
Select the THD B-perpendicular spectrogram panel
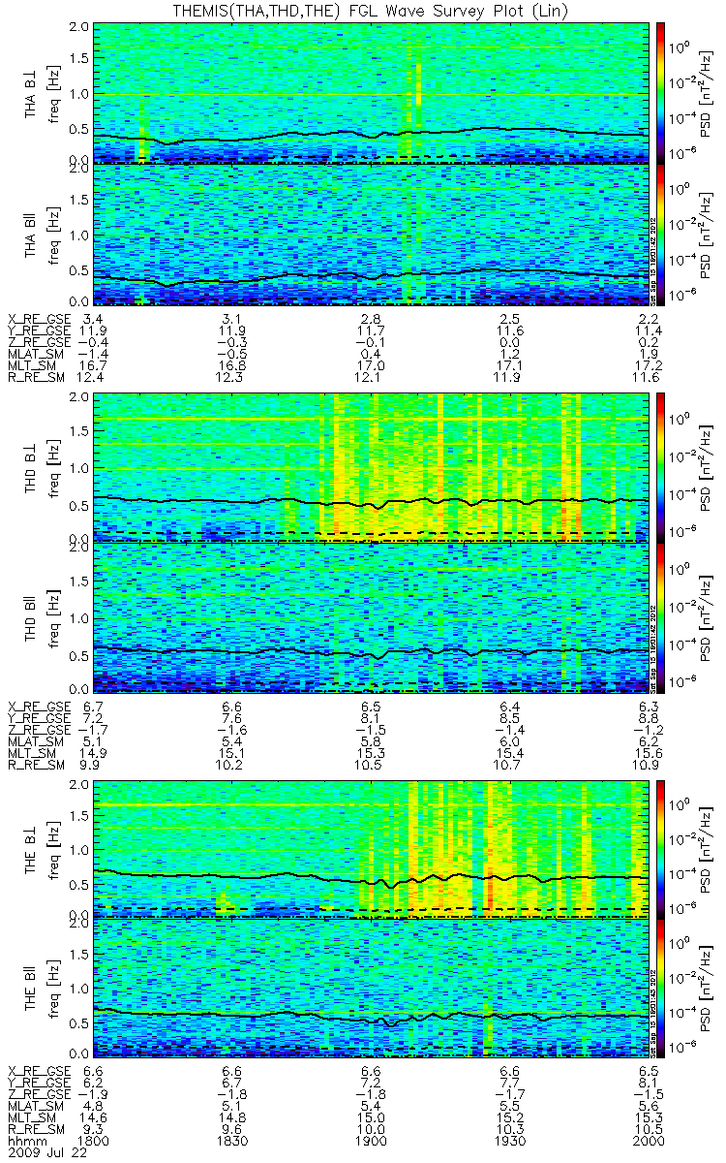(371, 465)
